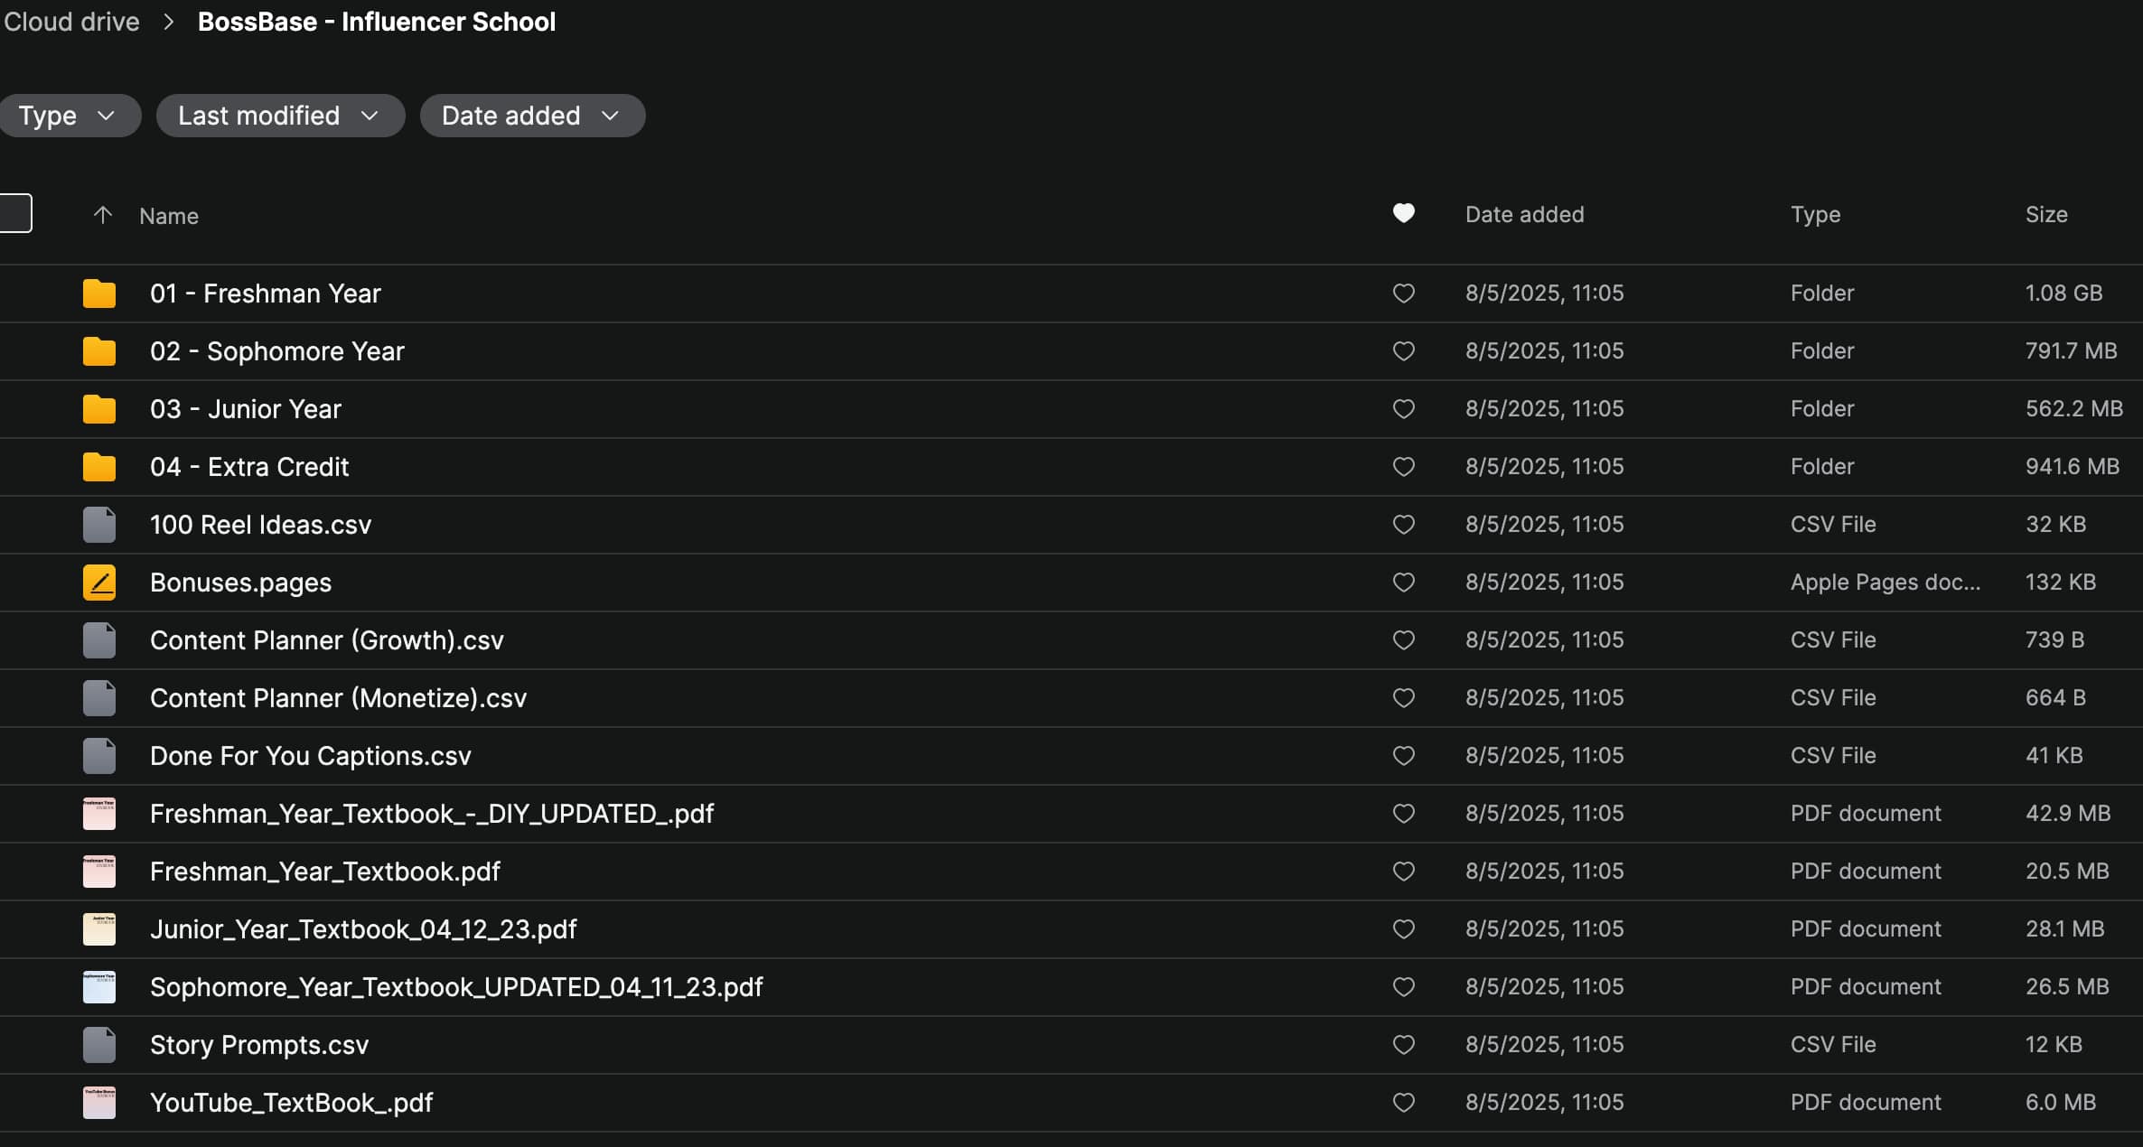Open the Type filter dropdown
Image resolution: width=2143 pixels, height=1147 pixels.
click(x=68, y=116)
